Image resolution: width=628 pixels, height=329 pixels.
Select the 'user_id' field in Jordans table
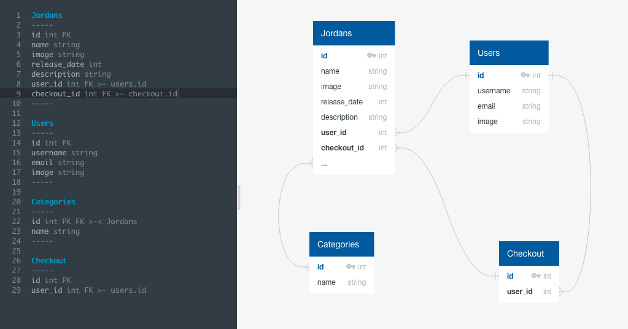[354, 133]
